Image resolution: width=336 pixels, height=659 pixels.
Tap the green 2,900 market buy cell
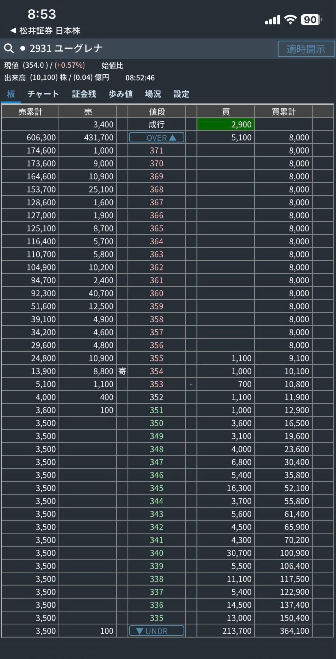(x=226, y=124)
